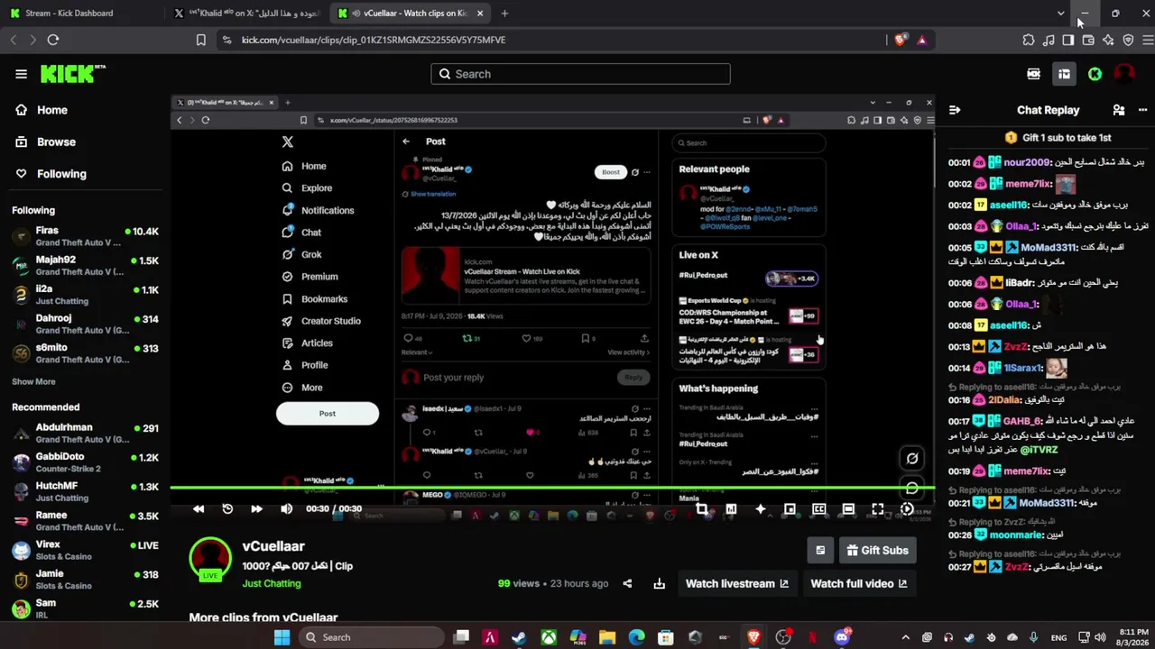The height and width of the screenshot is (649, 1155).
Task: Open the Windows Start menu
Action: pos(282,637)
